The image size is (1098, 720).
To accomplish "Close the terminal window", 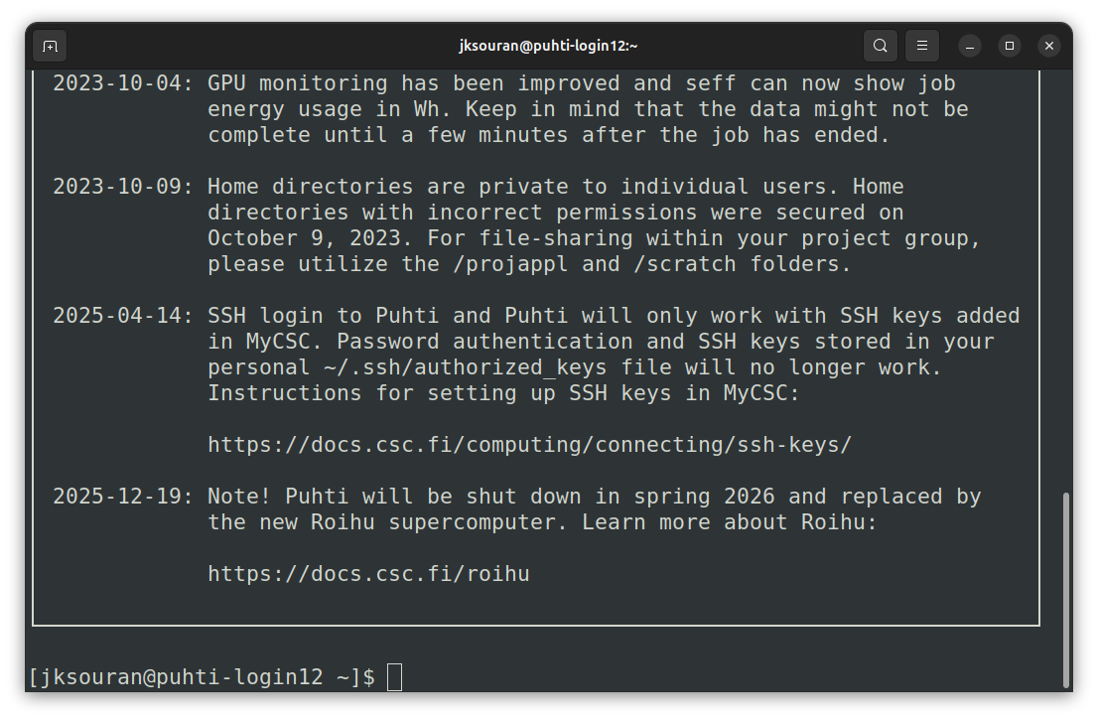I will pyautogui.click(x=1049, y=46).
